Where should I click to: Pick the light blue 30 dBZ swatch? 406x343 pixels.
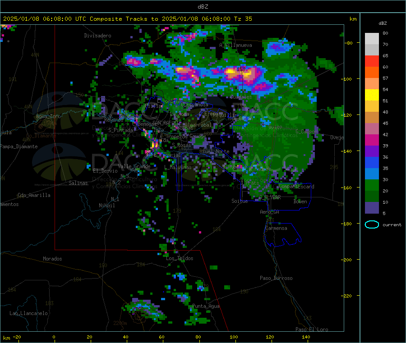tap(372, 174)
